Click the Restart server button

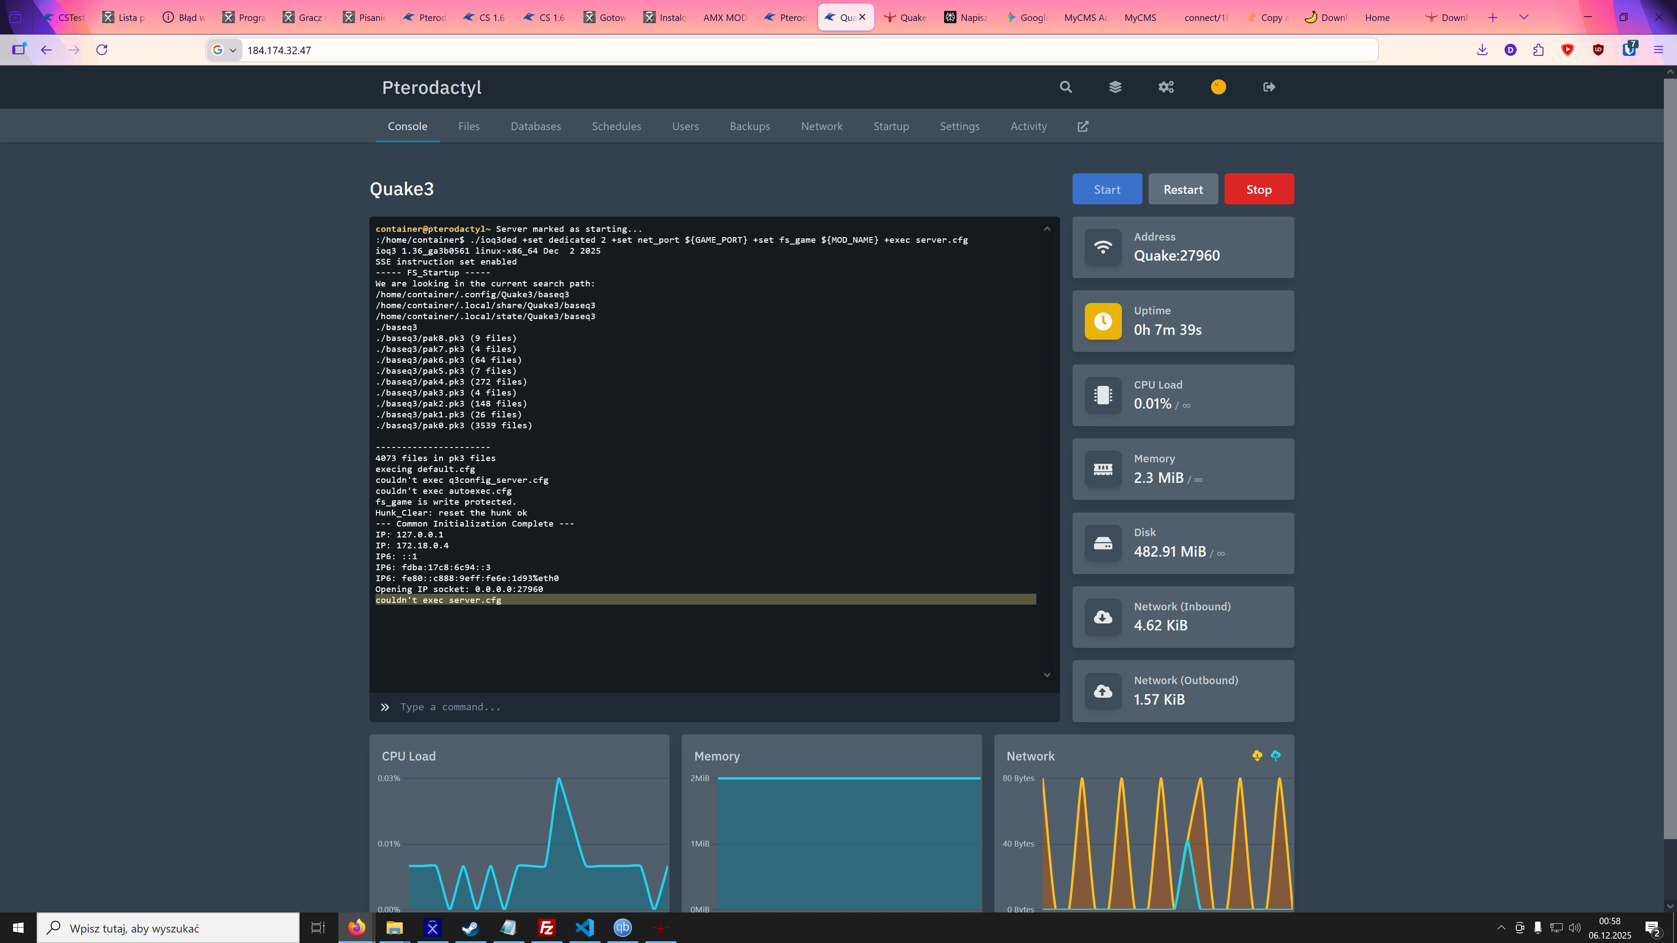tap(1183, 189)
